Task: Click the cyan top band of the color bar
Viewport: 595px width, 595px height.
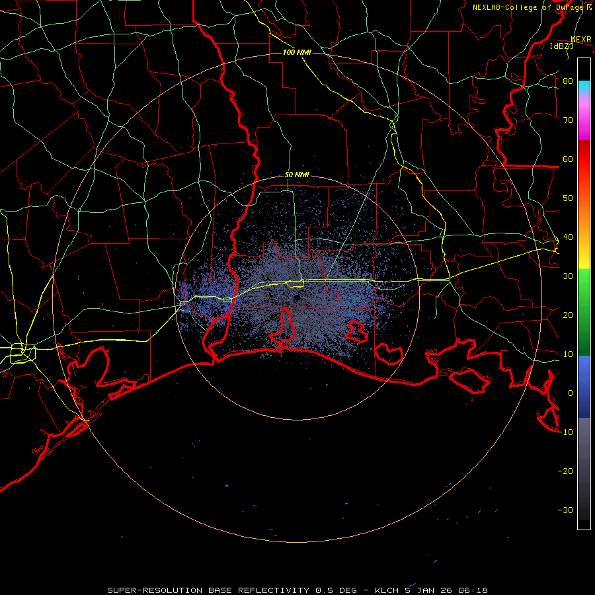Action: coord(584,87)
